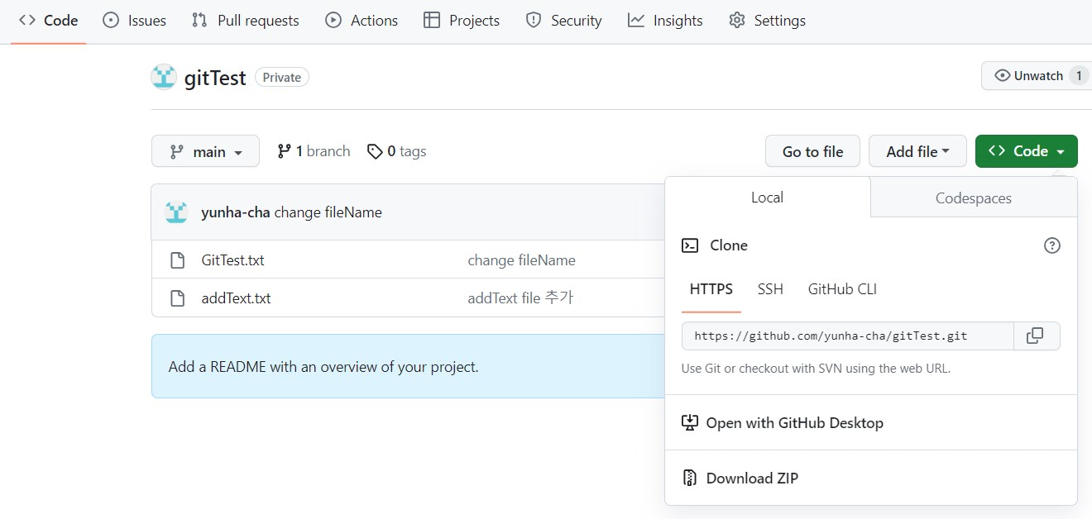This screenshot has width=1092, height=519.
Task: Click the file icon beside addText.txt
Action: (x=177, y=298)
